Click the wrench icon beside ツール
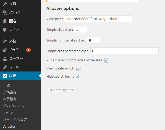165x130 pixels. click(5, 67)
